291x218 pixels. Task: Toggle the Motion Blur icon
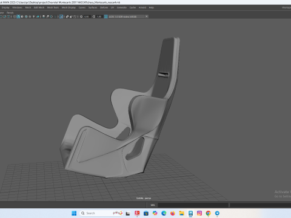tap(47, 16)
